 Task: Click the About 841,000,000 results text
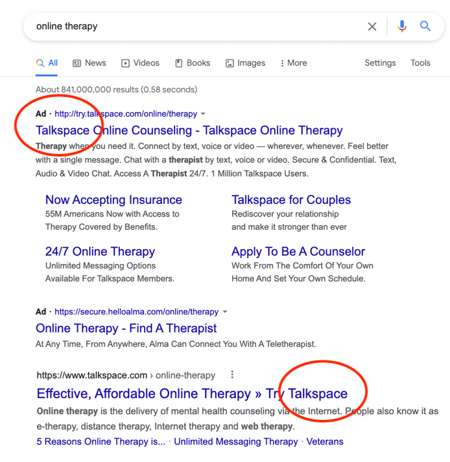[x=116, y=89]
